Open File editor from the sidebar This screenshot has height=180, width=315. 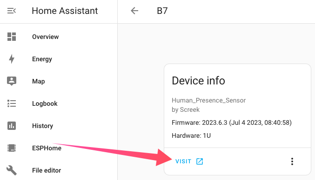point(47,170)
